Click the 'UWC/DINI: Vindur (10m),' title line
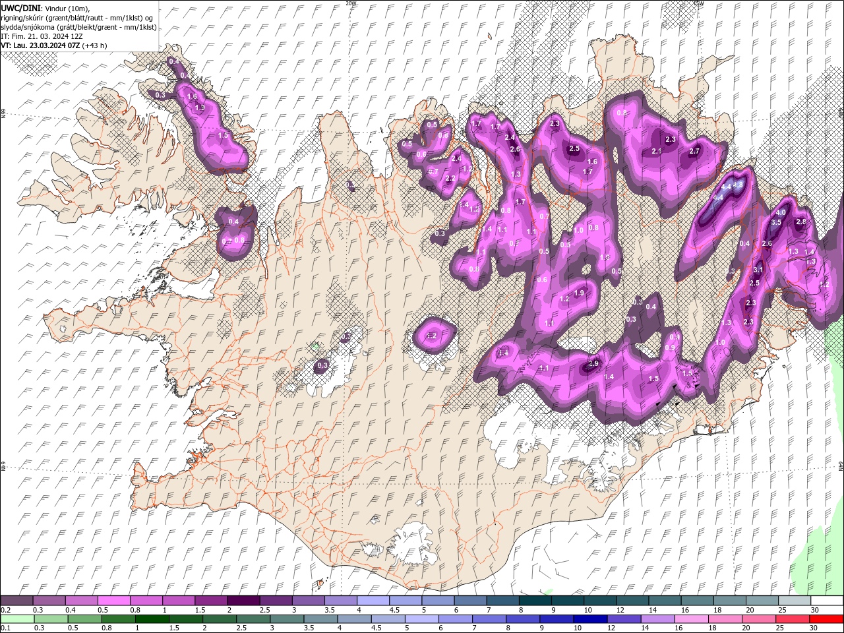The image size is (844, 633). 45,8
